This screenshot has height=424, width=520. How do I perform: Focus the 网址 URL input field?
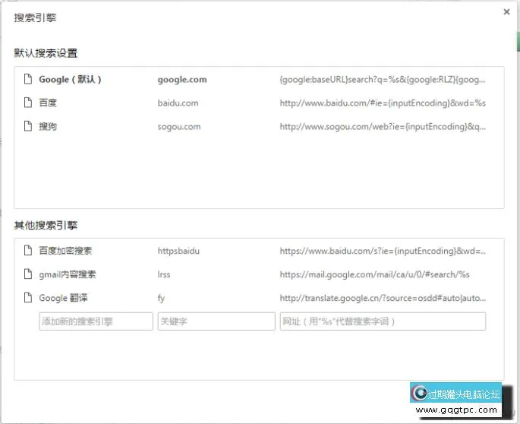tap(383, 321)
